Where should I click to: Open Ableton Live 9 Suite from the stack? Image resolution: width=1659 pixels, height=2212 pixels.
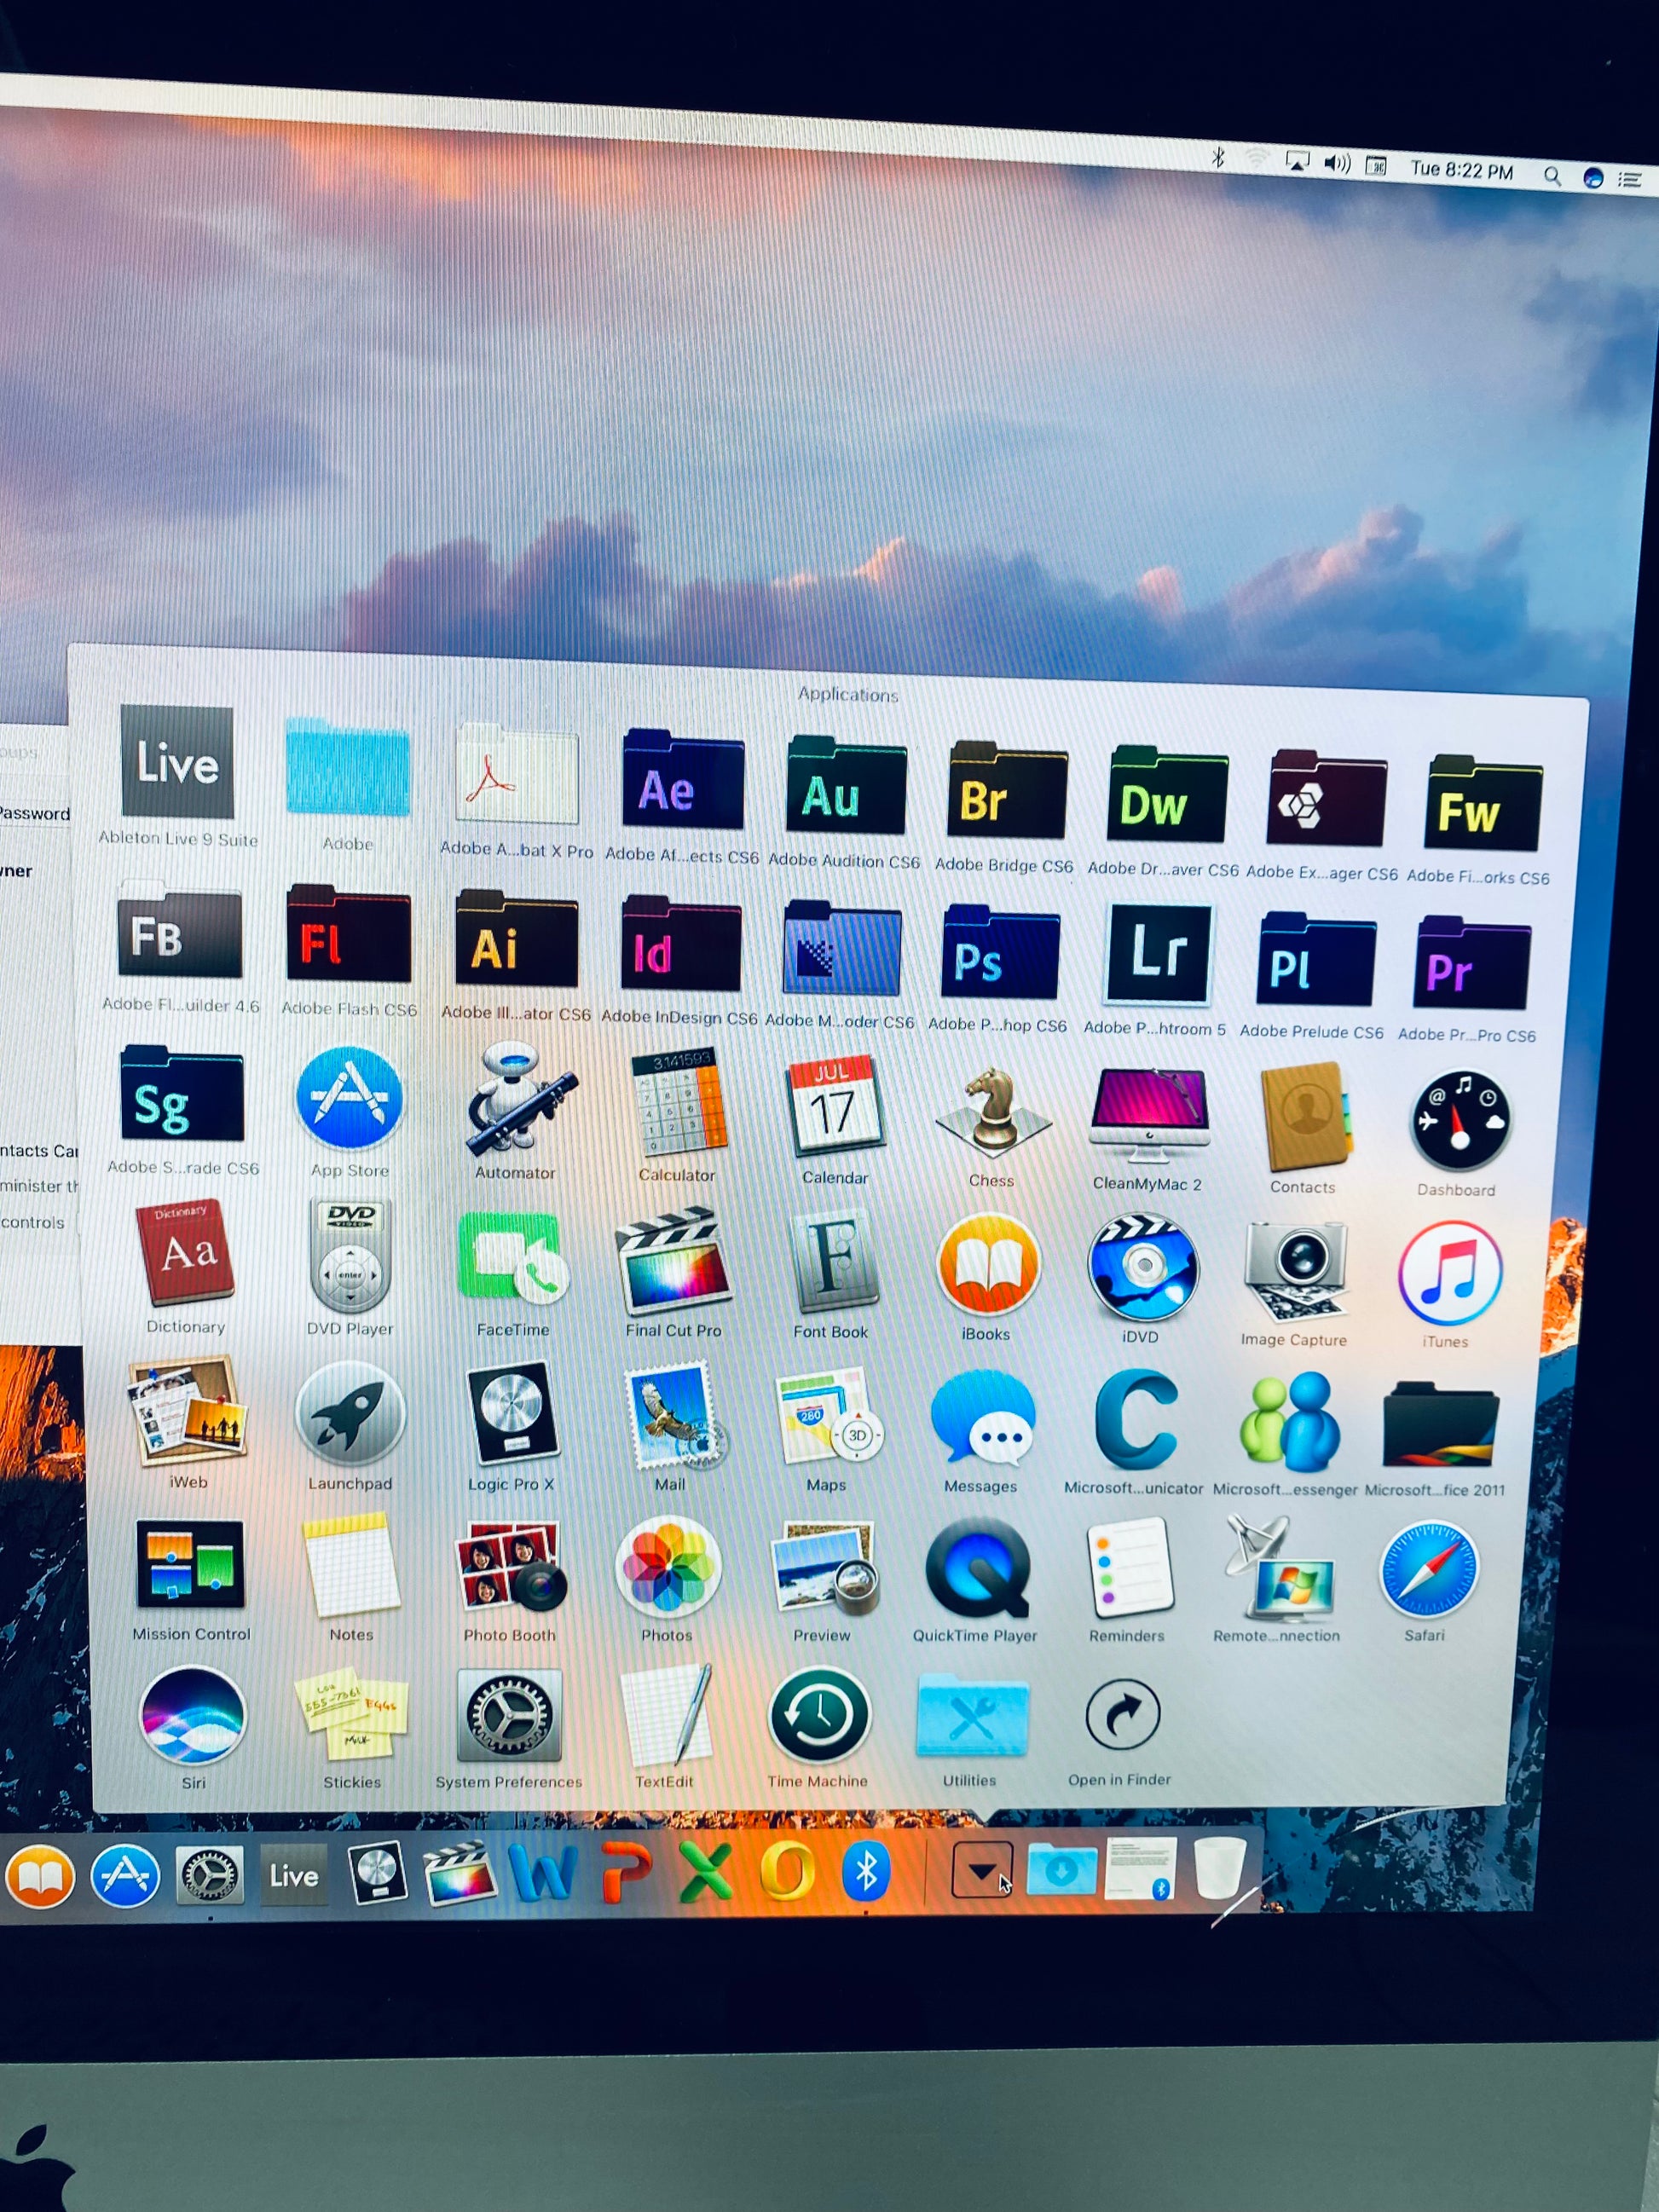[x=177, y=763]
